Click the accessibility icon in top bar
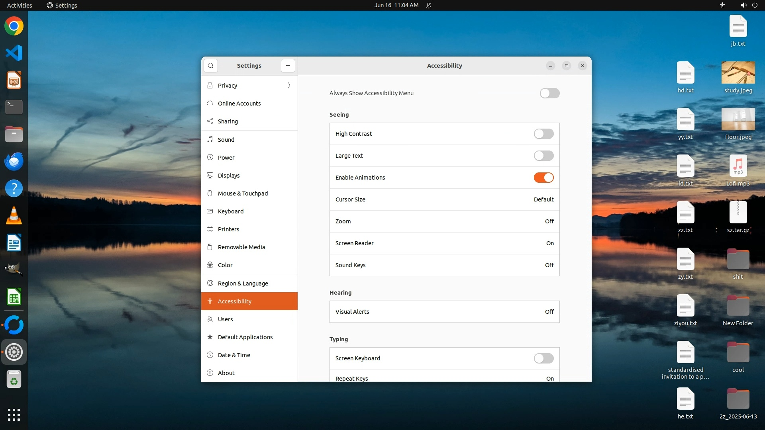Viewport: 765px width, 430px height. point(722,5)
